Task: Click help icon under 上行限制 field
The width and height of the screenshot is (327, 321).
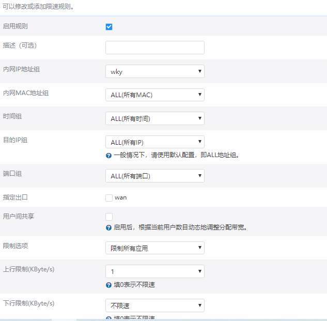Action: tap(108, 285)
